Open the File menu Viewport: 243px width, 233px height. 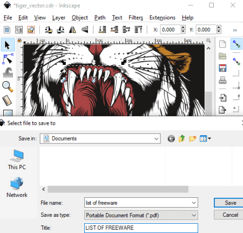coord(8,18)
